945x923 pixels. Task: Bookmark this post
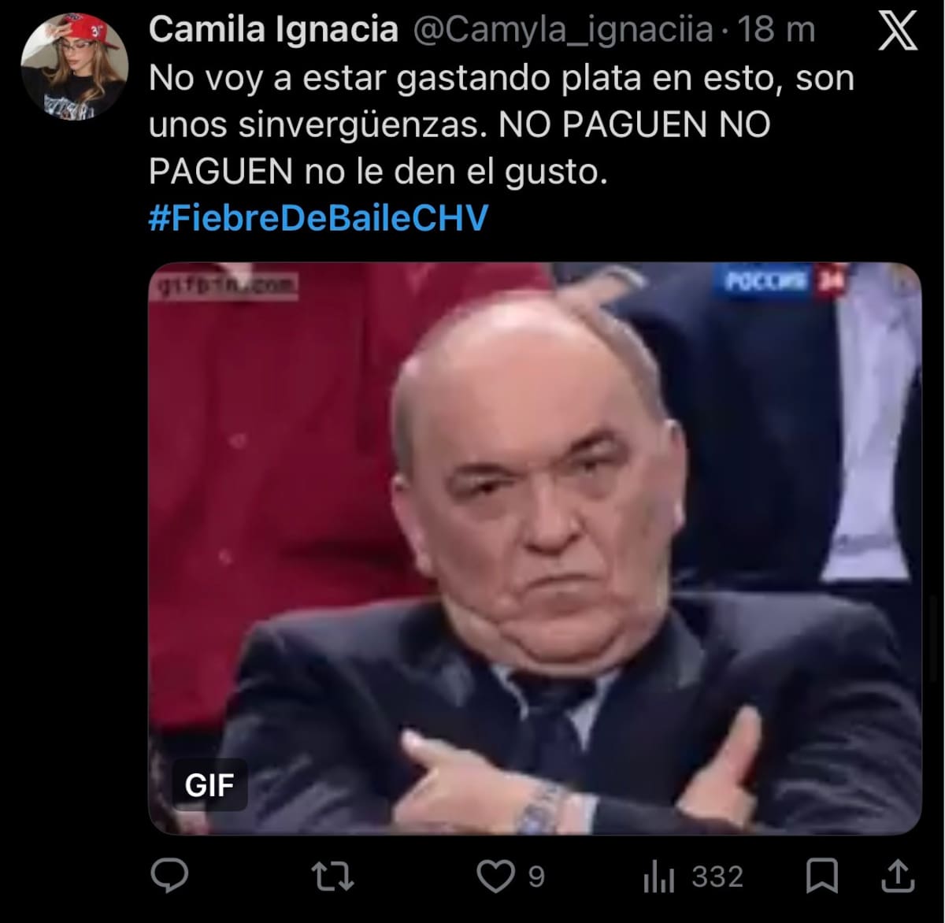click(822, 877)
